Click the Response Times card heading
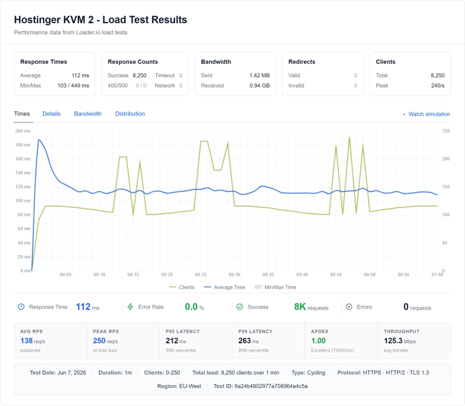Screen dimensions: 465x406 pyautogui.click(x=44, y=62)
